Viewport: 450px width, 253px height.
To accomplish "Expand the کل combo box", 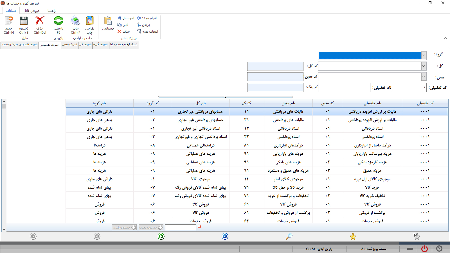I will (423, 66).
